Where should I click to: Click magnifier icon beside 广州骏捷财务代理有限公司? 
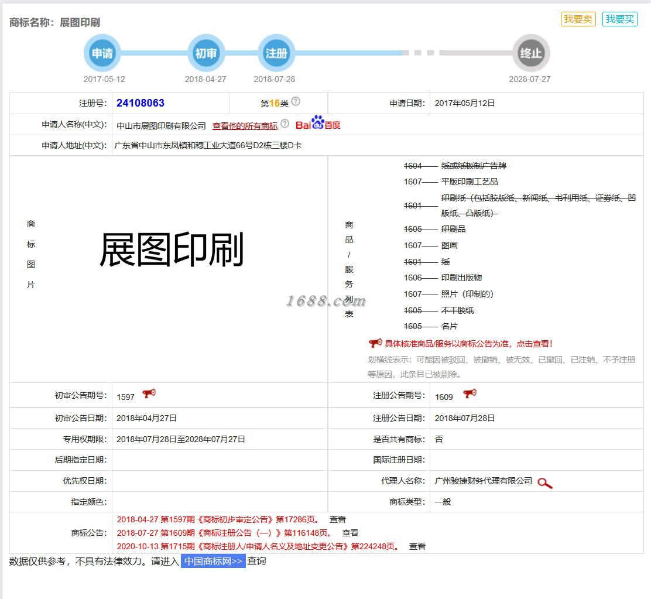coord(544,483)
